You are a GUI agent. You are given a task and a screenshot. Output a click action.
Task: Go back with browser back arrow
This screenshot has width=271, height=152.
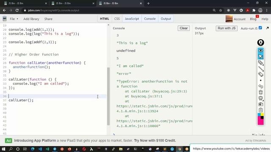(4, 10)
